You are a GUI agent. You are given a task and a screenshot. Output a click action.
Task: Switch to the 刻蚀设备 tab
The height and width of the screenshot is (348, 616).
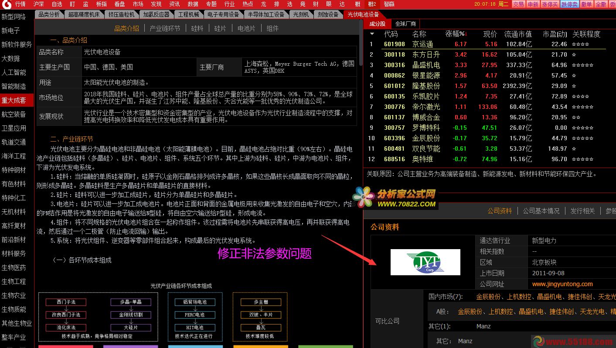click(328, 14)
